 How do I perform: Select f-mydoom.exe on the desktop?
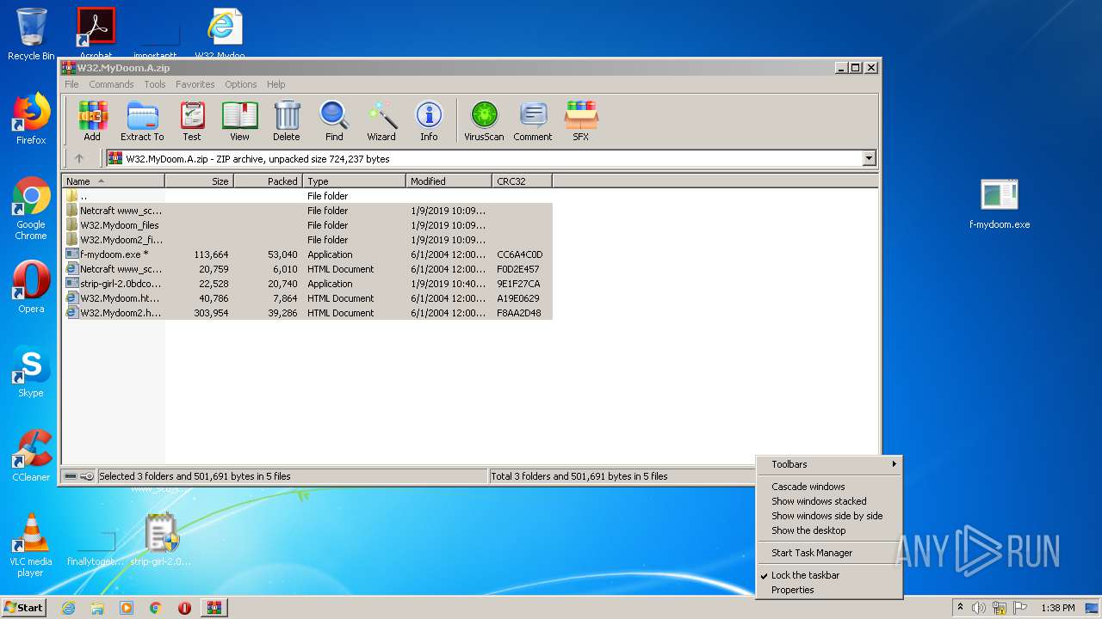tap(1000, 205)
